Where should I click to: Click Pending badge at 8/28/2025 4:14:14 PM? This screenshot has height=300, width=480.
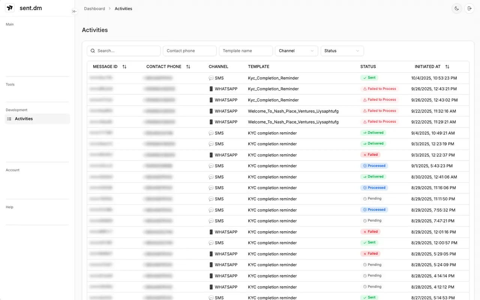coord(372,276)
